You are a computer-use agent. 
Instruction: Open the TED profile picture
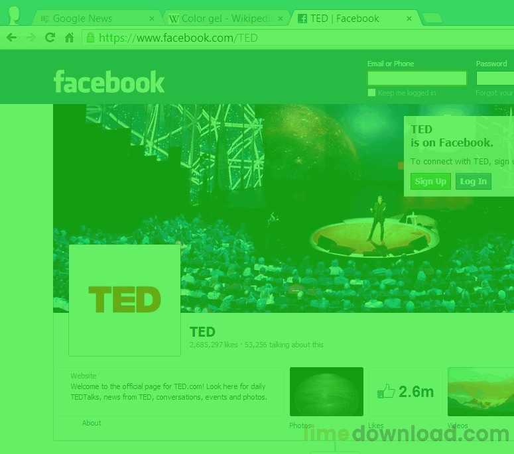coord(125,300)
